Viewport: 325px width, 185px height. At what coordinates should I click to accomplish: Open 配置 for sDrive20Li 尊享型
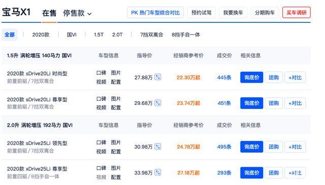[116, 107]
